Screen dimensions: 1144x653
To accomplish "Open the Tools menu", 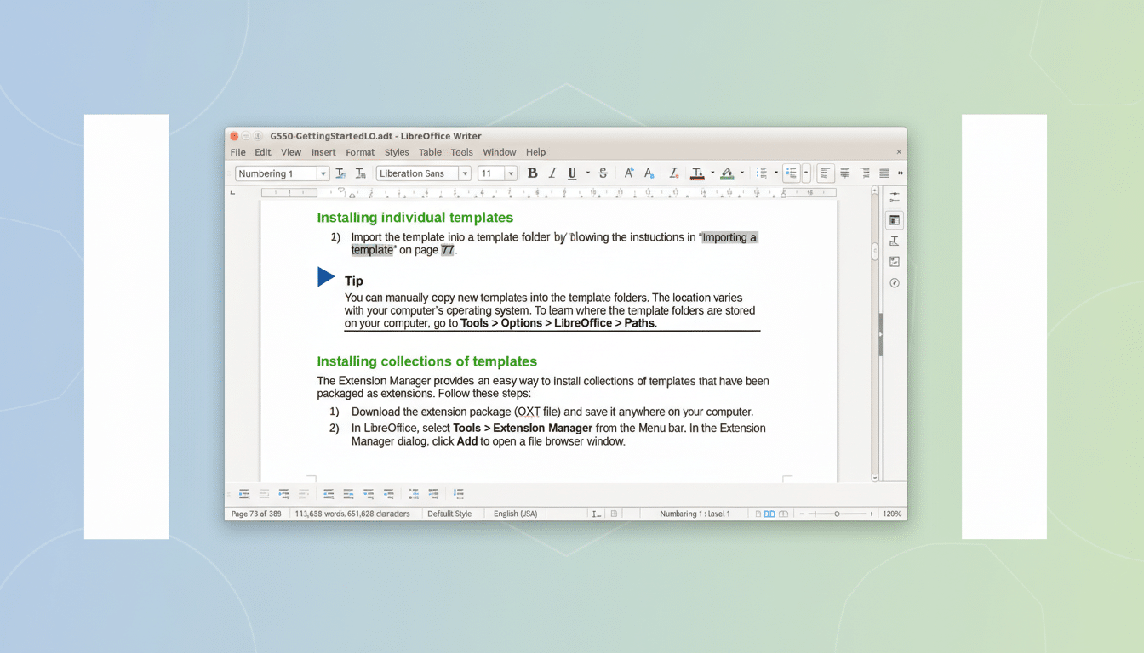I will coord(461,152).
